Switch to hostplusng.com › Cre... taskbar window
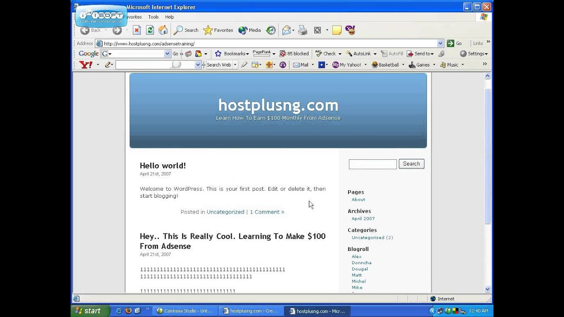The image size is (564, 317). [251, 311]
